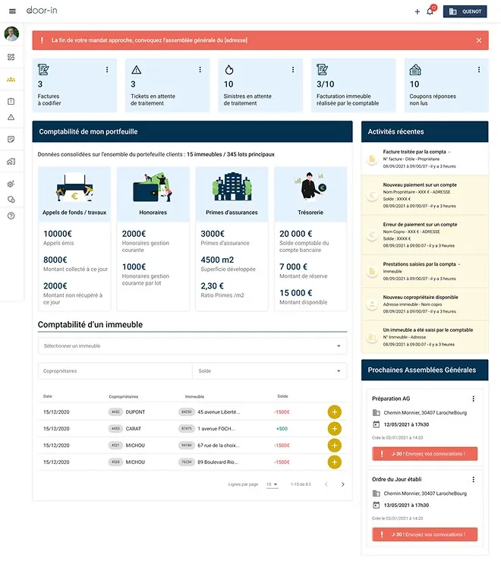Open Nouveau copropriétaire disponible activity

pos(425,304)
